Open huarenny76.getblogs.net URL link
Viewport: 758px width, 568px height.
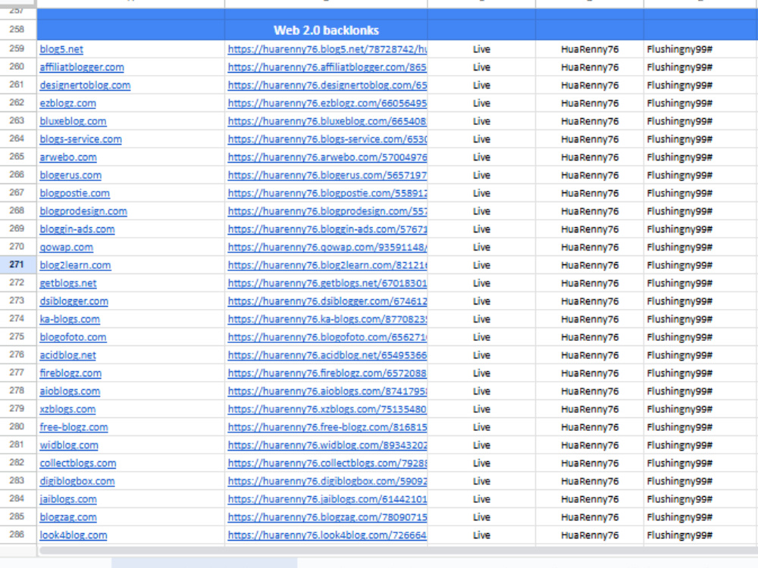pyautogui.click(x=327, y=283)
